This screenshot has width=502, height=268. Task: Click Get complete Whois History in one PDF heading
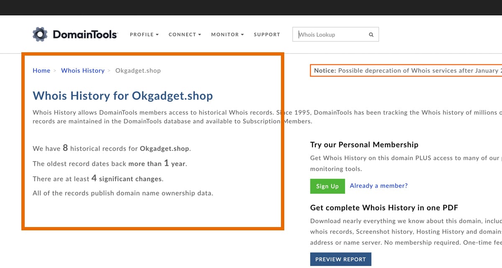coord(384,208)
